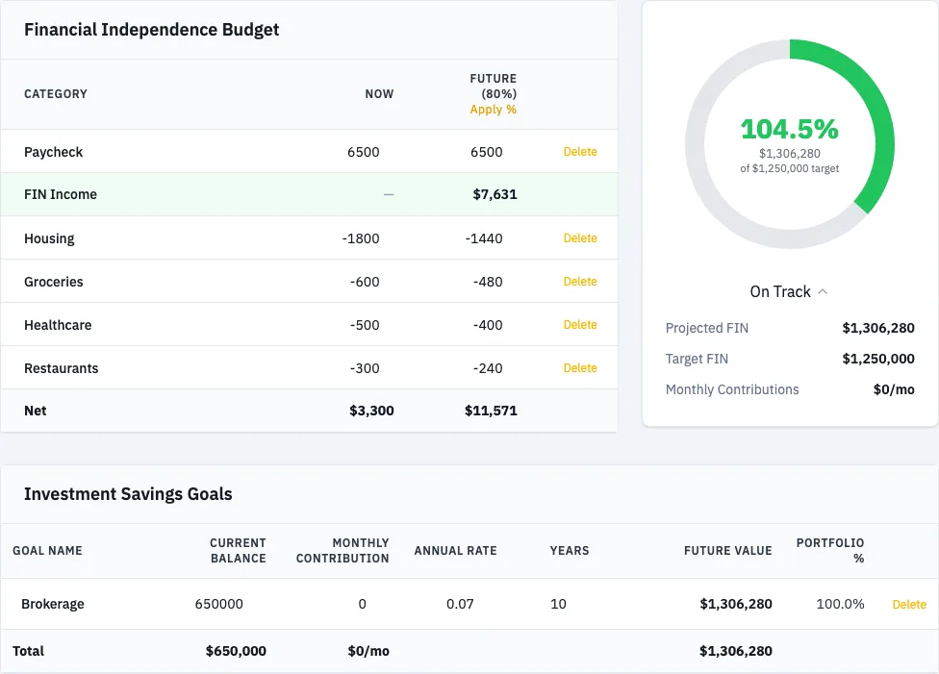Edit Brokerage monthly contribution value 0
This screenshot has width=939, height=674.
click(363, 604)
